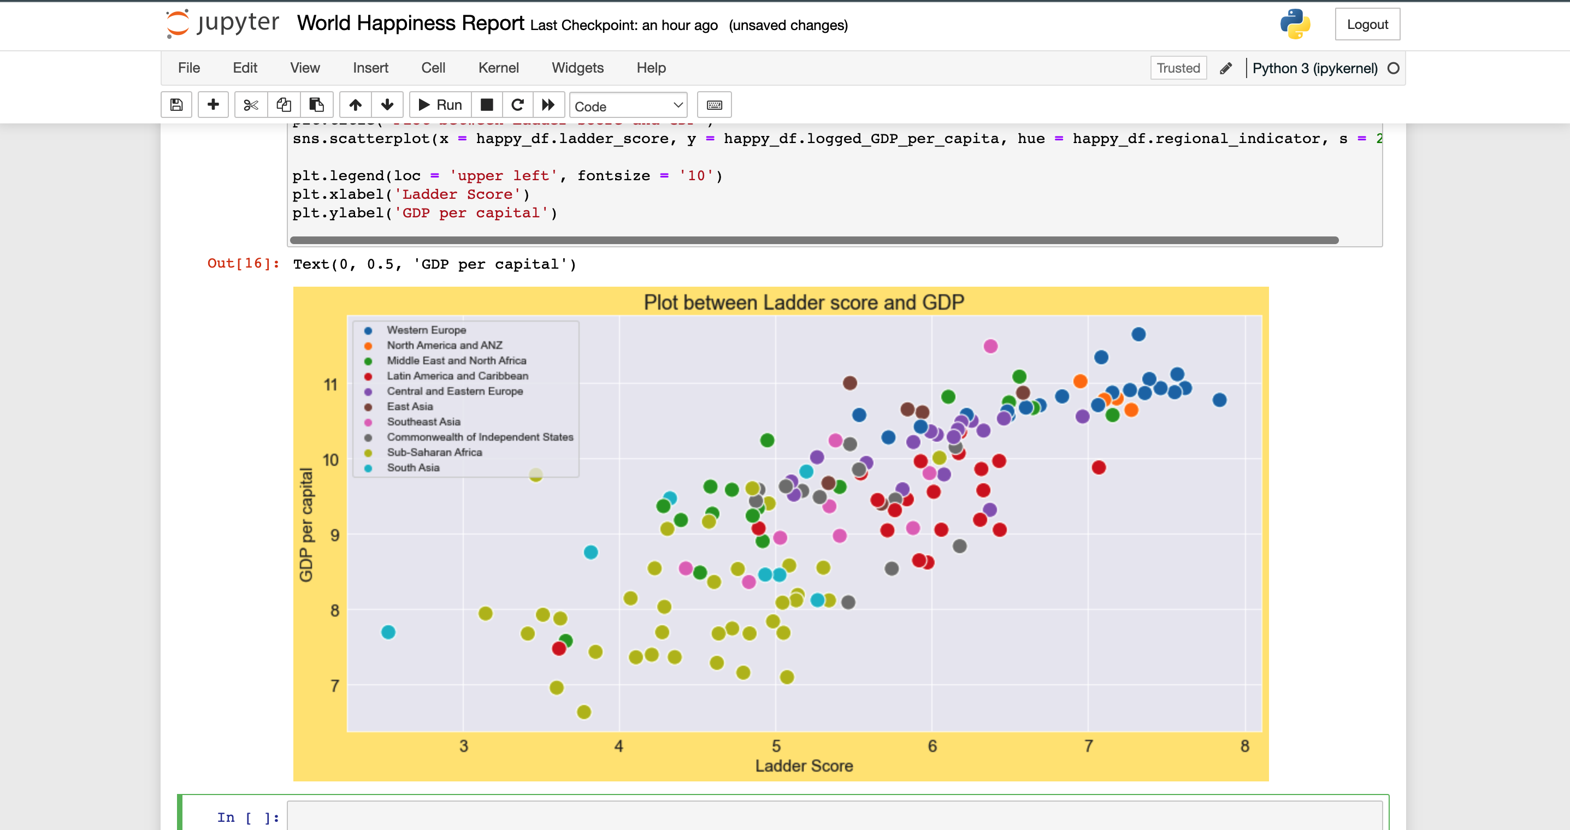Insert a cell below with the plus icon
Screen dimensions: 1570x830
pos(213,105)
